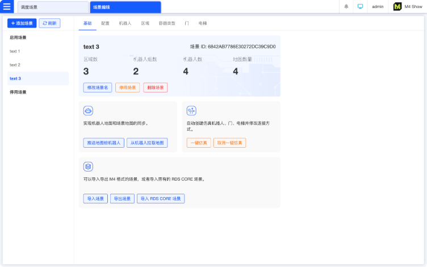427x267 pixels.
Task: Click the M4 Show logo
Action: (x=397, y=7)
